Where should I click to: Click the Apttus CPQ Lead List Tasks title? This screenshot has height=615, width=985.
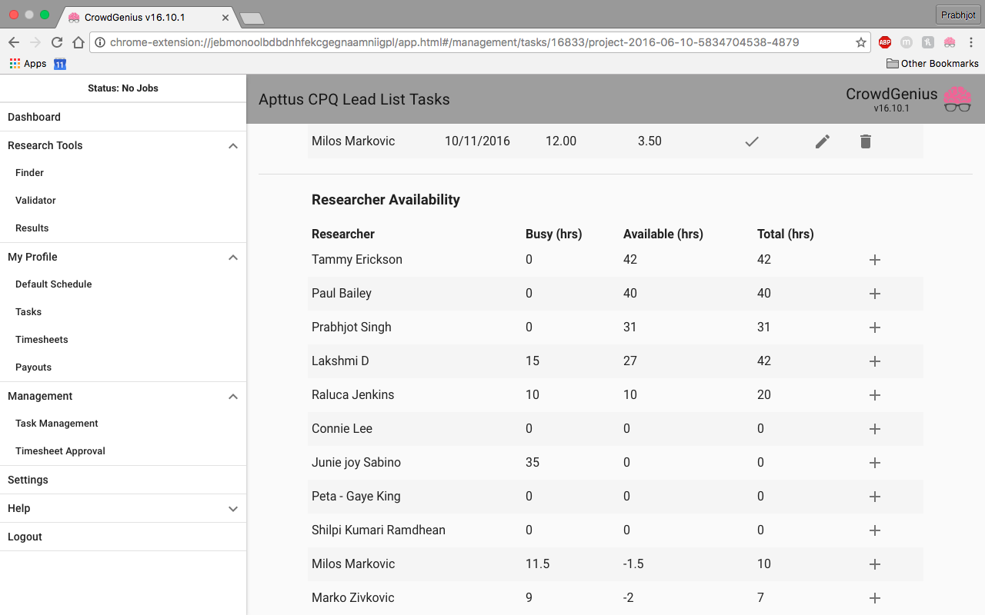(354, 99)
